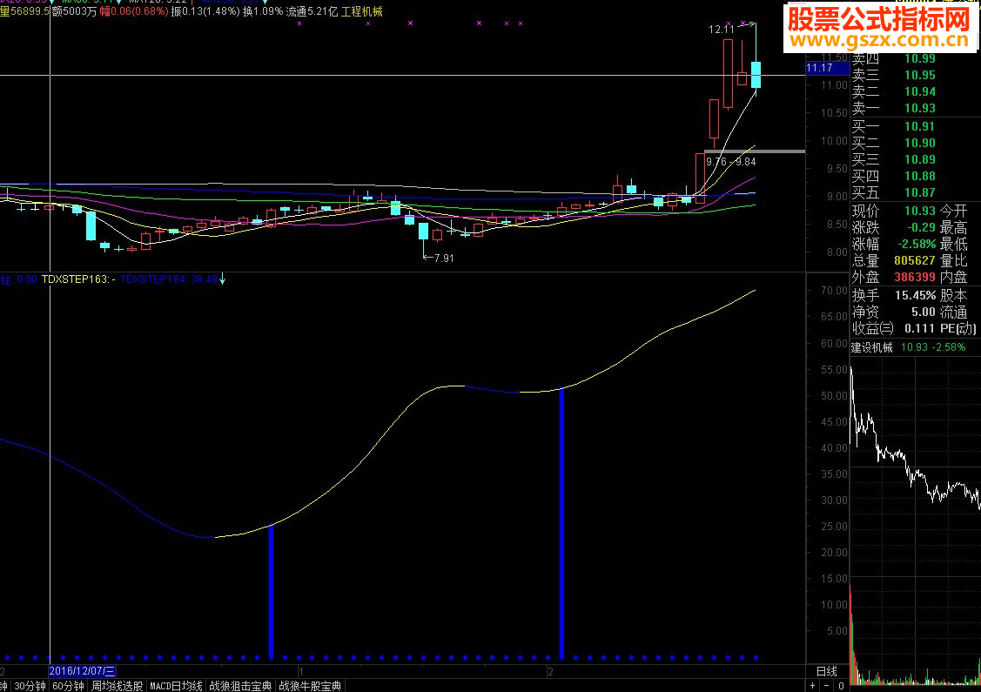Select the 买一 10.91 order row
The height and width of the screenshot is (692, 981).
pos(894,126)
